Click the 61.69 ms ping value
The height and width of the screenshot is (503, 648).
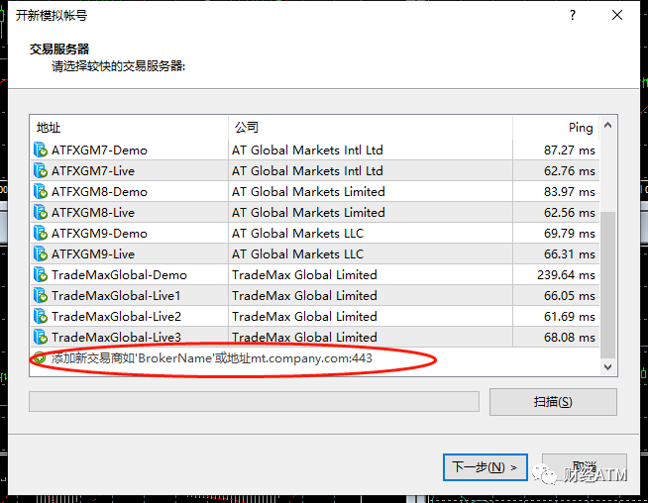tap(570, 316)
